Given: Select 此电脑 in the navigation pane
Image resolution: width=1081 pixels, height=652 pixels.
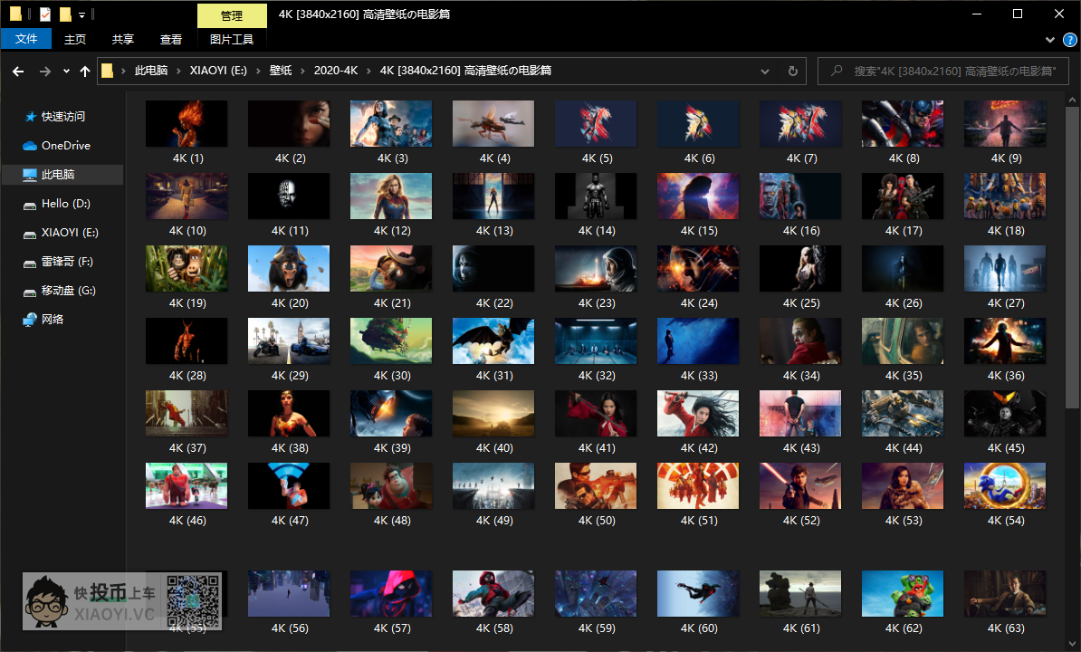Looking at the screenshot, I should (x=62, y=175).
